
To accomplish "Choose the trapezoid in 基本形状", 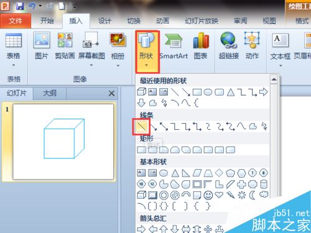I will pos(208,173).
